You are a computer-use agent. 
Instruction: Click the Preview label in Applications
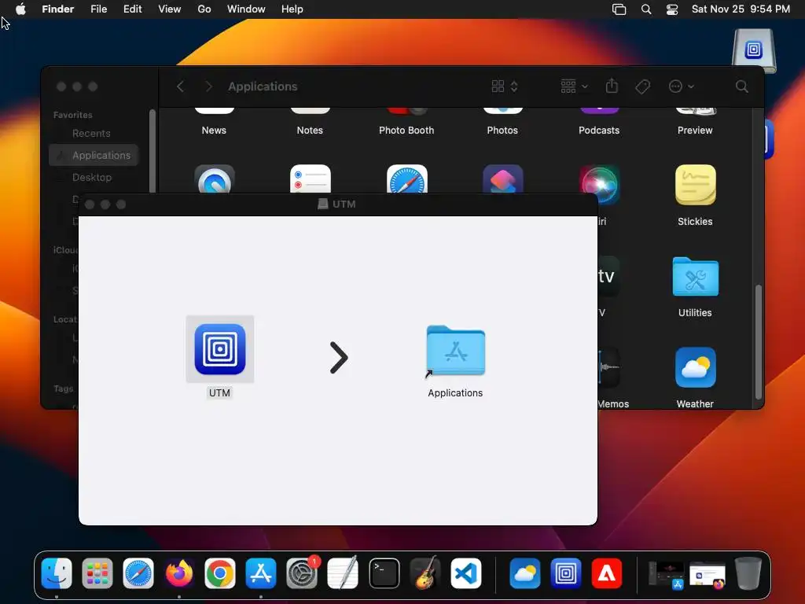click(x=695, y=131)
